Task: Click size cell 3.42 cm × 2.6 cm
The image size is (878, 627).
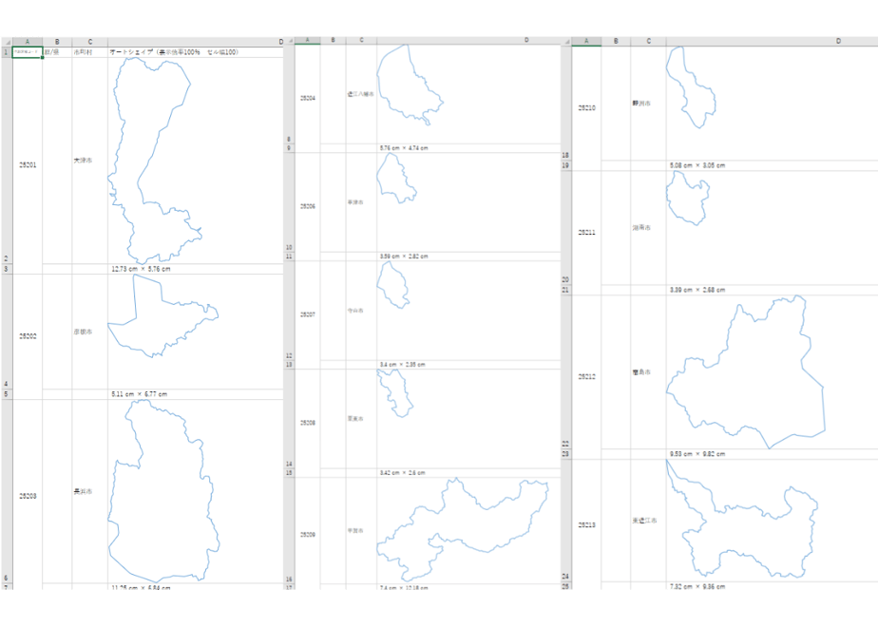Action: click(468, 473)
